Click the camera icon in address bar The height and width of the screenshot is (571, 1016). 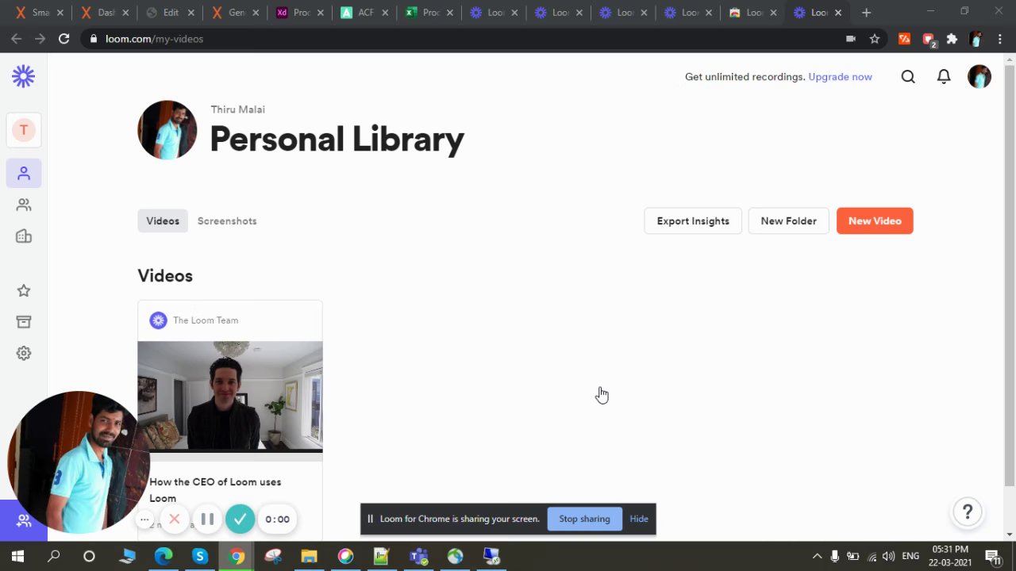click(851, 39)
